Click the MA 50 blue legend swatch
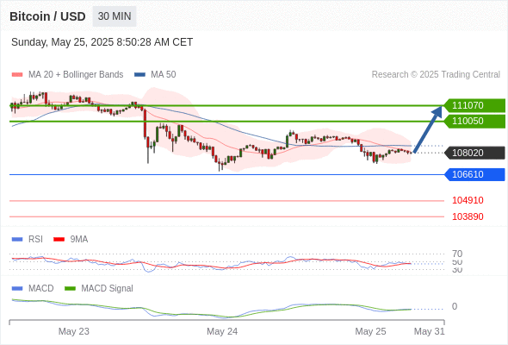 click(x=139, y=75)
